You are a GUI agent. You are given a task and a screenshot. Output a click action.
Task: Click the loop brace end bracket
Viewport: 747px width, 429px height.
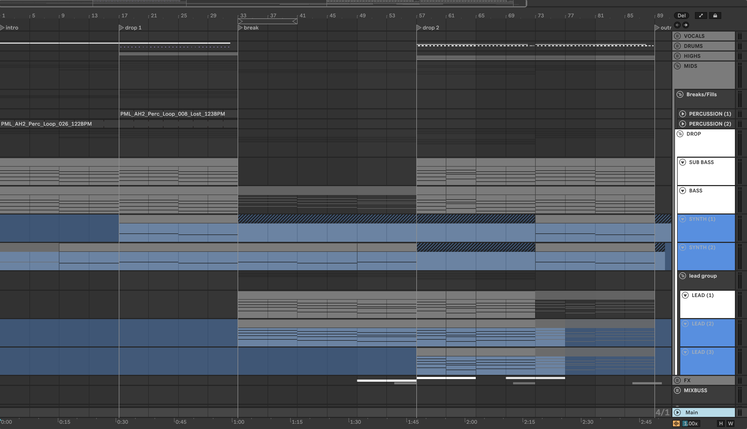pyautogui.click(x=295, y=21)
